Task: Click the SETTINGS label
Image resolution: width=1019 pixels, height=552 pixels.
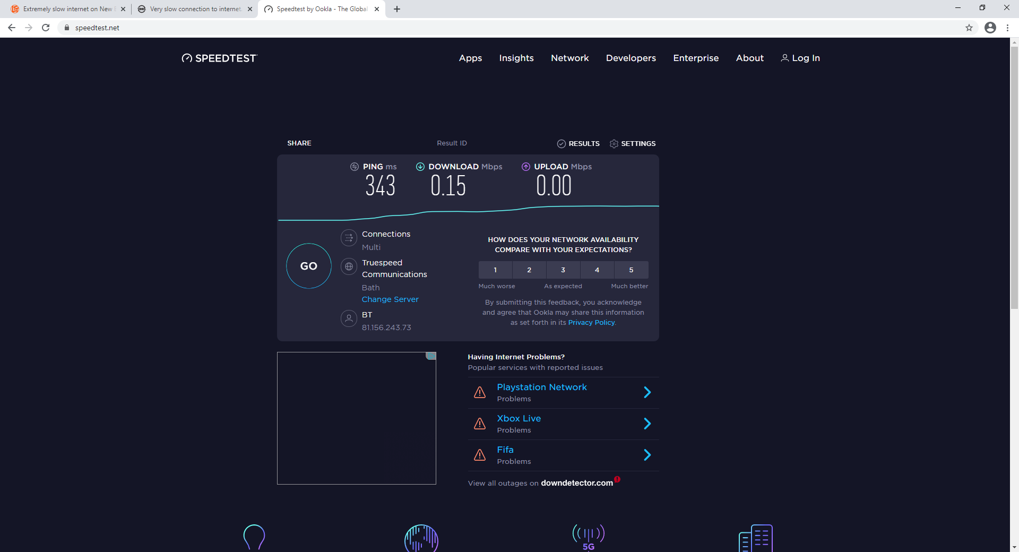Action: click(x=638, y=144)
